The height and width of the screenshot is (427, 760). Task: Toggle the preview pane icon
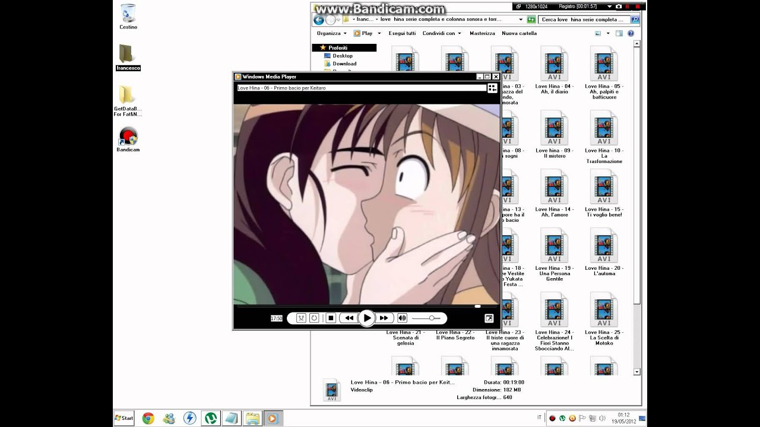point(619,33)
